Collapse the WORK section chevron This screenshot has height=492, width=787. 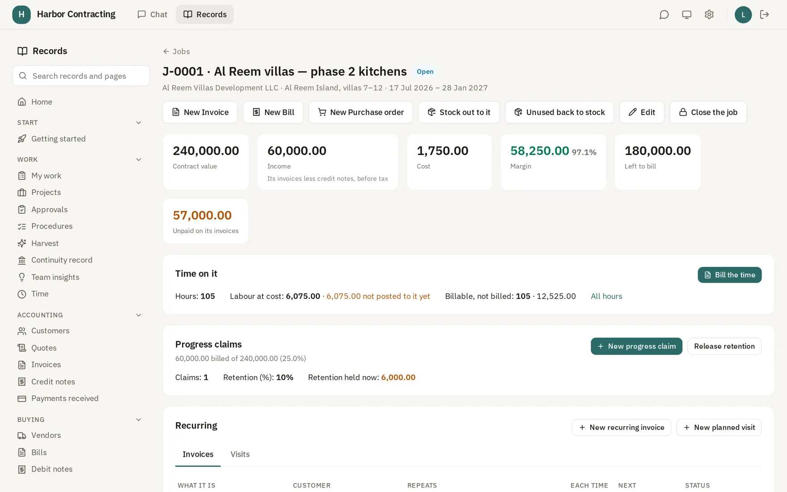coord(139,160)
